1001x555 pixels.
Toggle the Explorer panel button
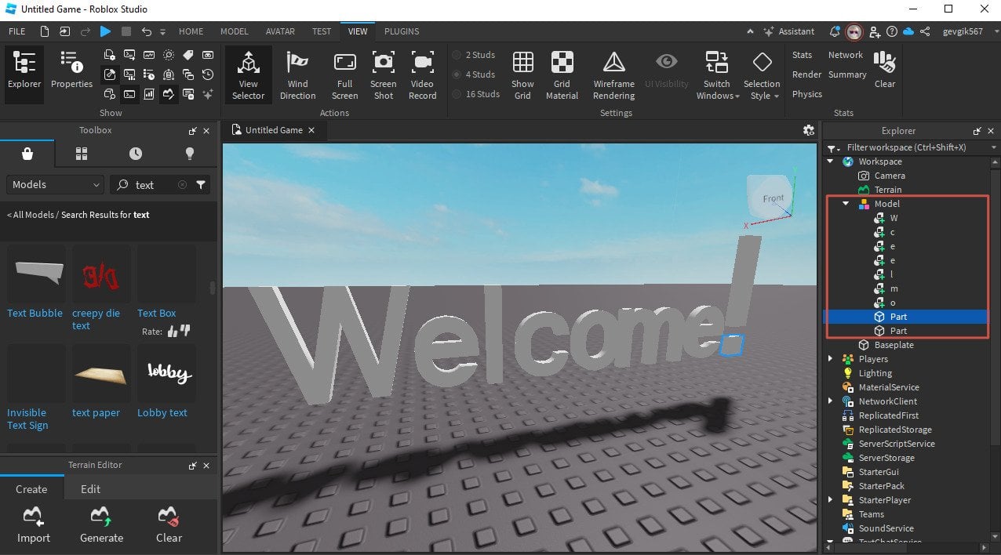click(x=24, y=75)
